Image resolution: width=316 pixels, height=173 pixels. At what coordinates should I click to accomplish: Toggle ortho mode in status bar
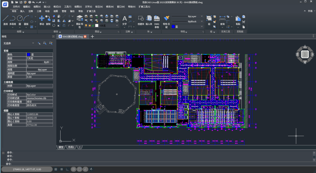pyautogui.click(x=67, y=169)
